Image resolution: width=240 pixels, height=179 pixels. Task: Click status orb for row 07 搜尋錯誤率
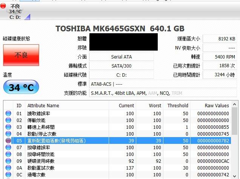[x=8, y=147]
